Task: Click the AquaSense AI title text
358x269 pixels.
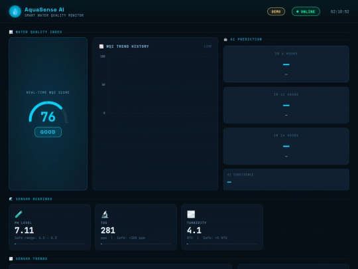Action: (x=44, y=9)
